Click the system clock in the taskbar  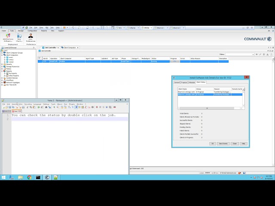[269, 177]
